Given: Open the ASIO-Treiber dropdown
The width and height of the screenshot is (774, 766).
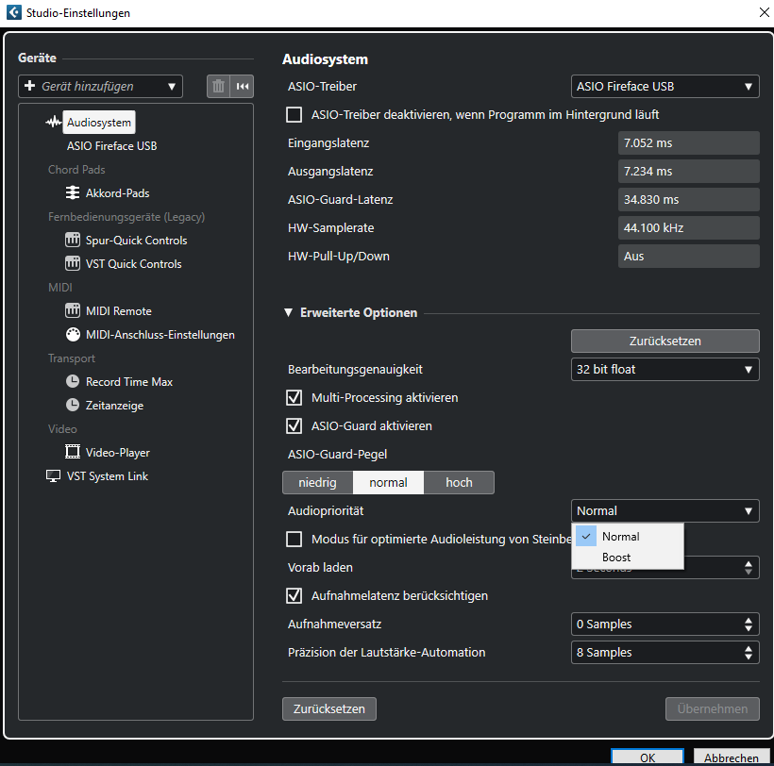Looking at the screenshot, I should [x=665, y=87].
